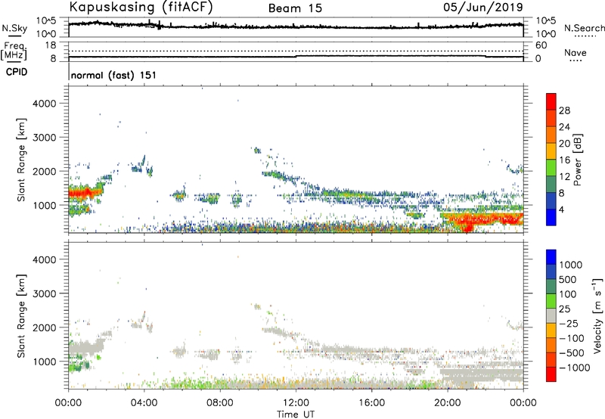605x419 pixels.
Task: Click the '500' velocity colorbar tick
Action: pyautogui.click(x=568, y=279)
